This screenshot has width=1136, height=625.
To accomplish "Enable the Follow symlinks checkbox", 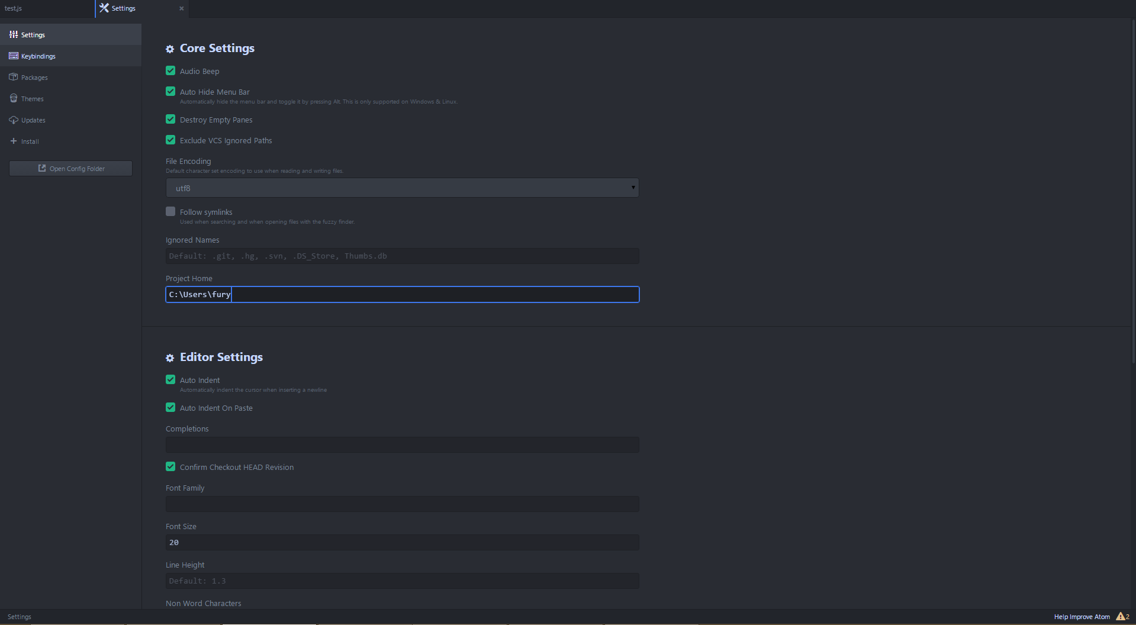I will click(170, 212).
